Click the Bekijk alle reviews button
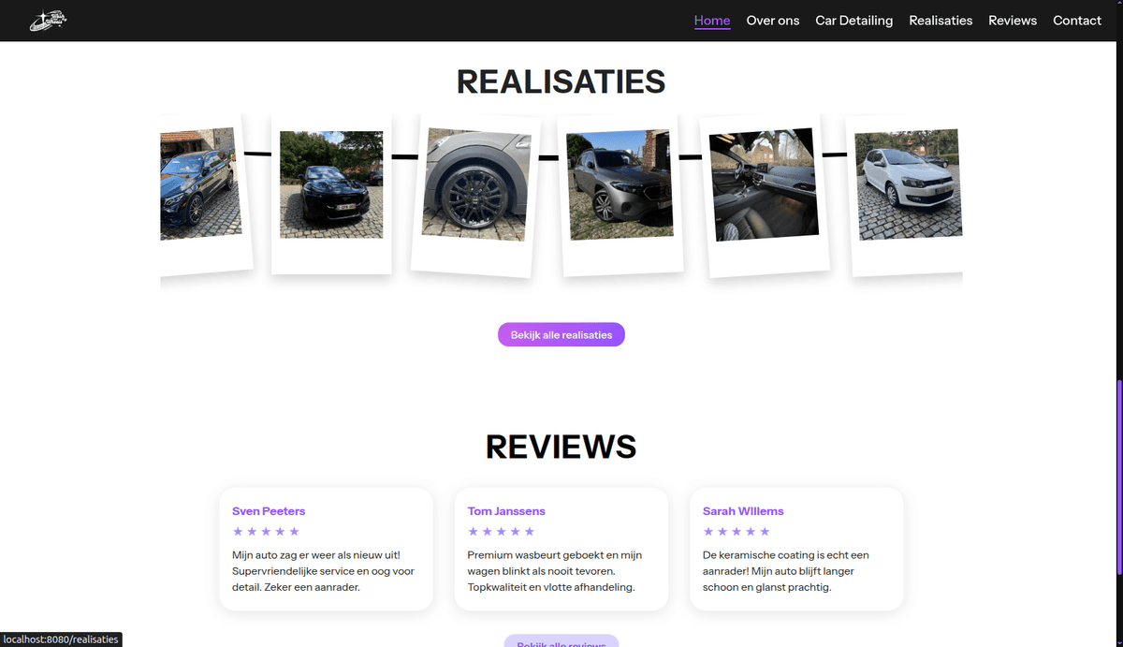 [561, 642]
